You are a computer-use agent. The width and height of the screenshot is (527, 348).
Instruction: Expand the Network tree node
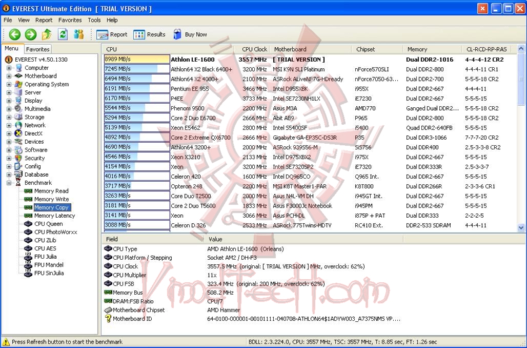pos(9,125)
